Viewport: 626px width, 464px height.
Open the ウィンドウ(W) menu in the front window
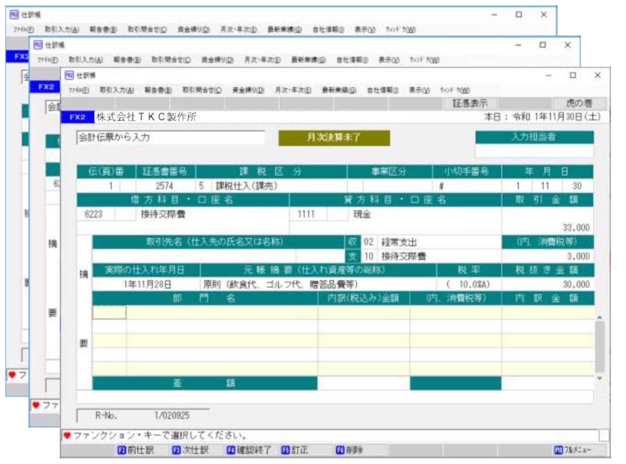[x=455, y=90]
